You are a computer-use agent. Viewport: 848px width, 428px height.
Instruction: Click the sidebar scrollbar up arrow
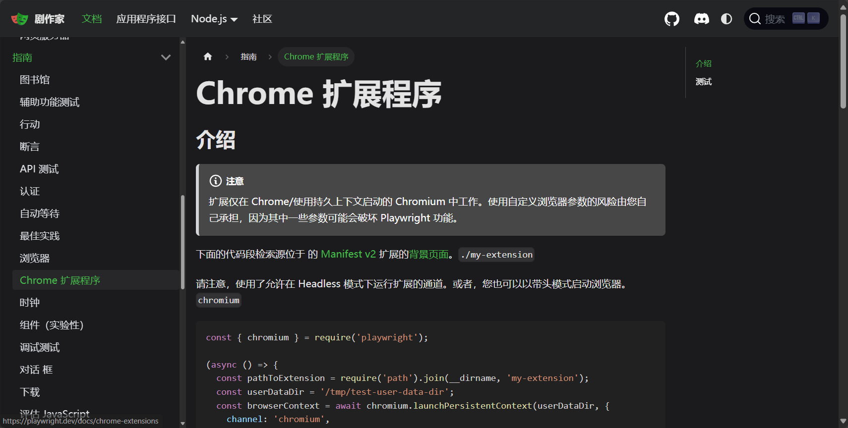(x=182, y=42)
